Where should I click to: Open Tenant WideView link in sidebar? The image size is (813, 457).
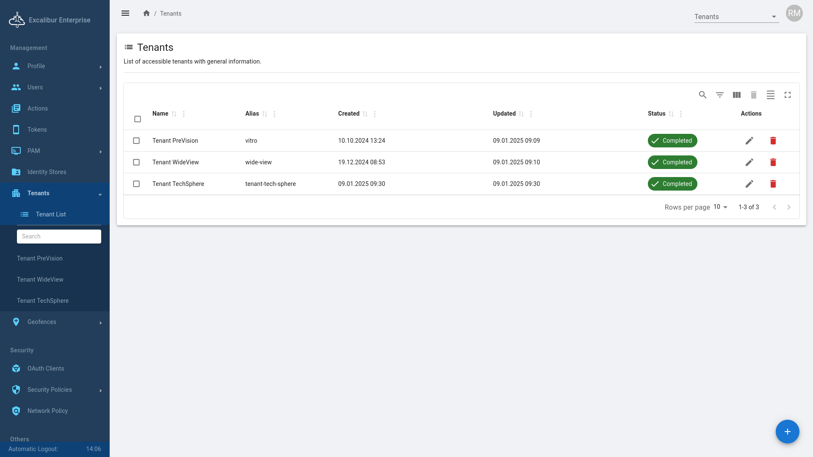40,280
